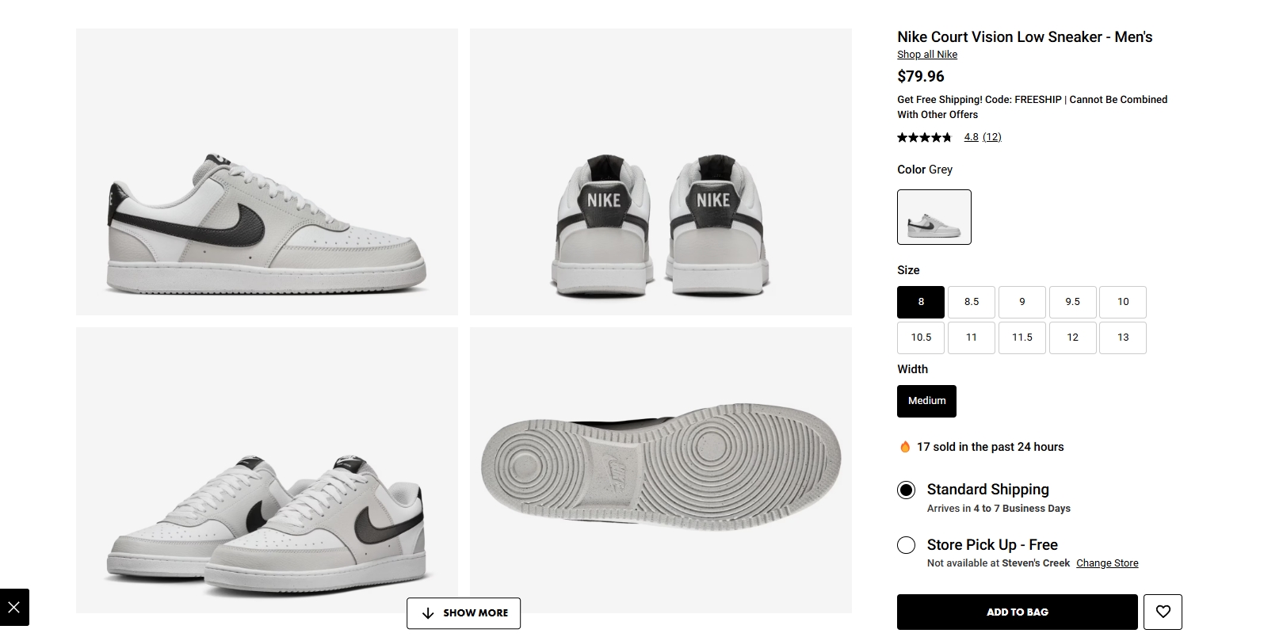This screenshot has height=637, width=1264.
Task: Open the Shop all Nike link
Action: pyautogui.click(x=927, y=55)
